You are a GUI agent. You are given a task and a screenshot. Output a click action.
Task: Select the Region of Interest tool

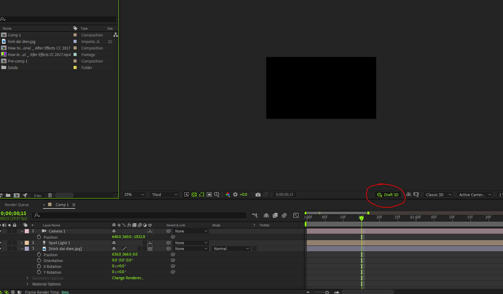(x=202, y=194)
